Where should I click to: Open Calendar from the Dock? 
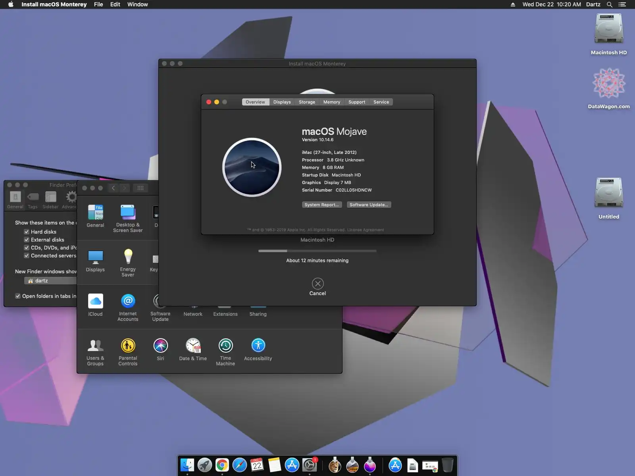click(x=257, y=465)
